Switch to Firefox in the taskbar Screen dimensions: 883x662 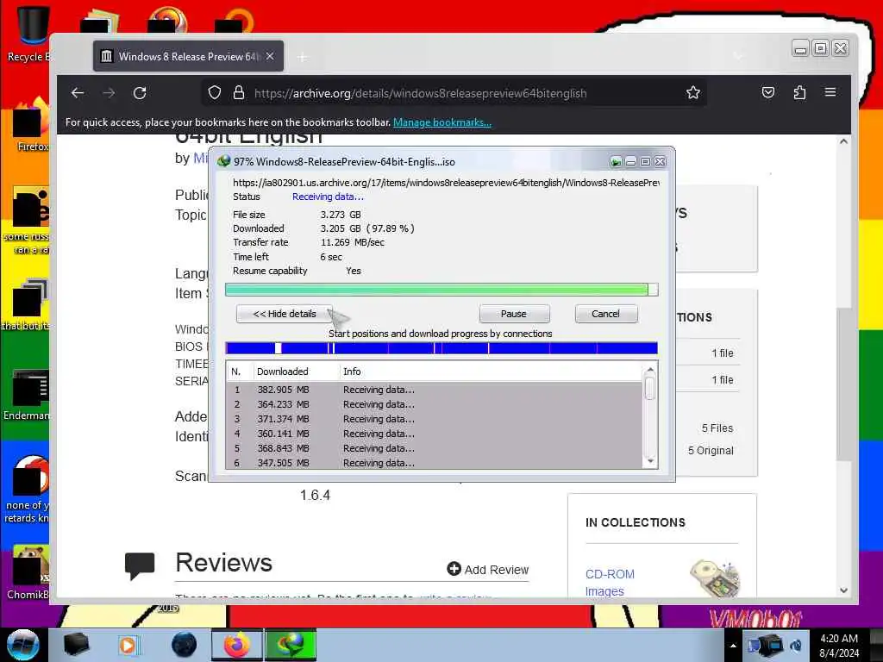pyautogui.click(x=237, y=645)
